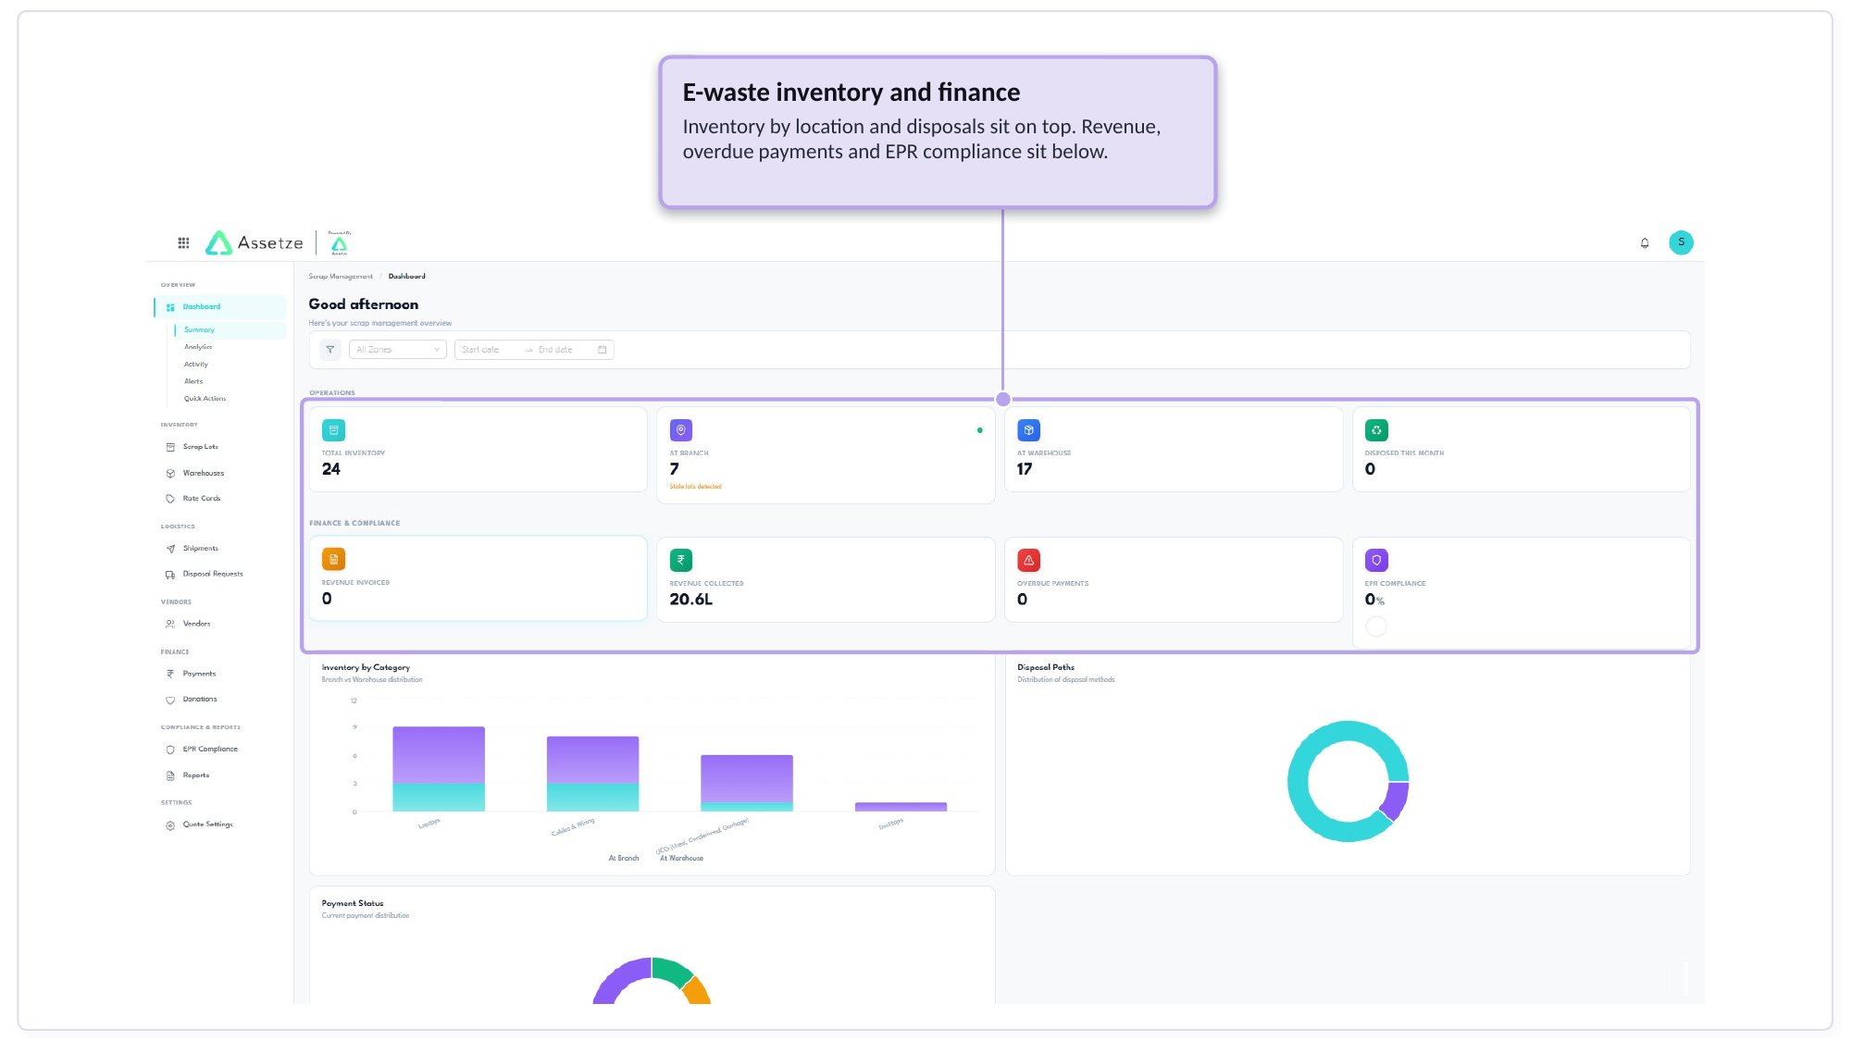This screenshot has width=1852, height=1041.
Task: Click the Shipments paper-plane icon
Action: click(x=170, y=549)
